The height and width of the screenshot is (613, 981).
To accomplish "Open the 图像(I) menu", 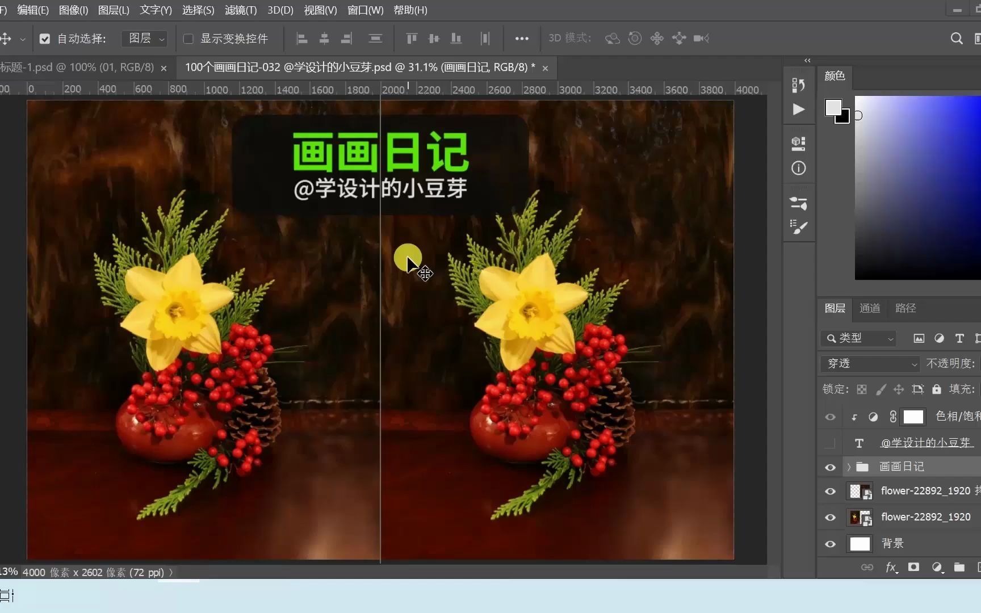I will click(73, 10).
